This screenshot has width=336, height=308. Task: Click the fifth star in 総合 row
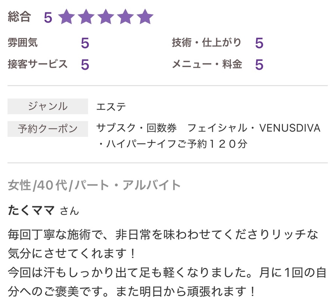[x=145, y=17]
